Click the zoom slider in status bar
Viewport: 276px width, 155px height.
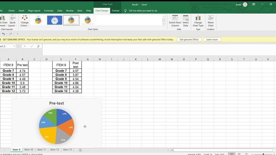[263, 154]
